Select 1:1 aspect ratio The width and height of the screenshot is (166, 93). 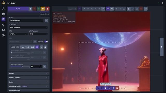[37, 47]
